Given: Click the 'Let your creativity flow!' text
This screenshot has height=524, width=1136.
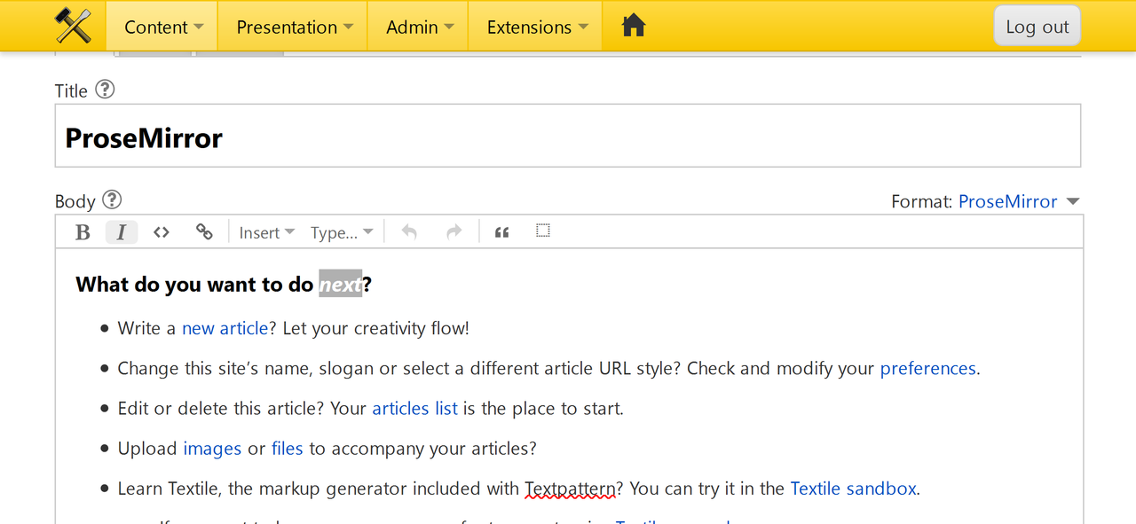Looking at the screenshot, I should pyautogui.click(x=375, y=328).
